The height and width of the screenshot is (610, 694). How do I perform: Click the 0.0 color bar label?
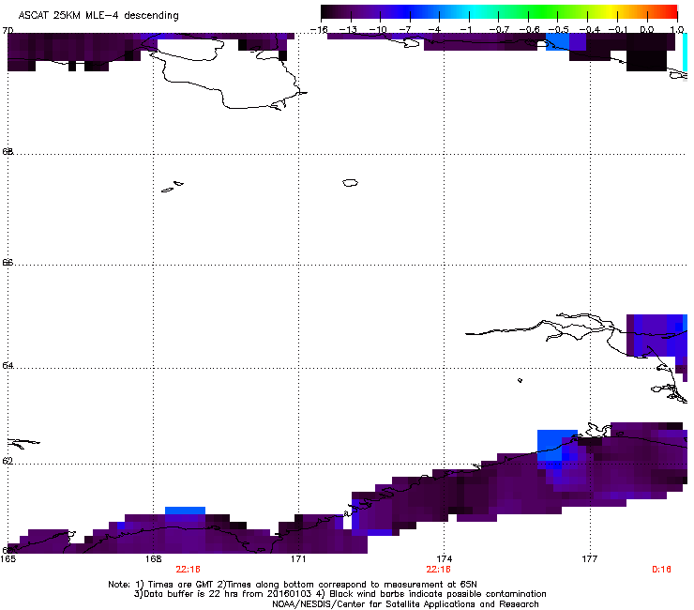pos(647,30)
